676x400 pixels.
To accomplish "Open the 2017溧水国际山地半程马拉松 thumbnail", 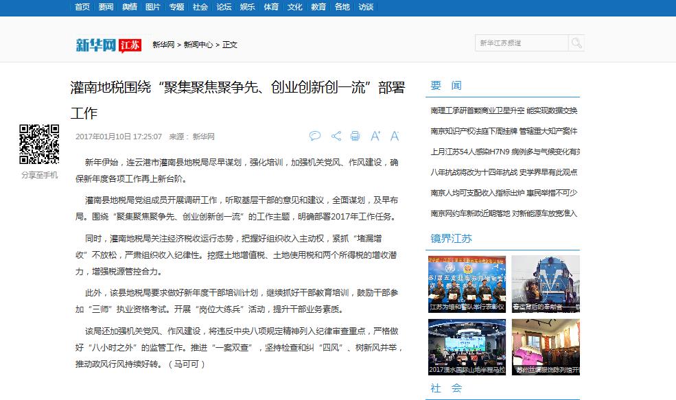I will click(x=467, y=349).
